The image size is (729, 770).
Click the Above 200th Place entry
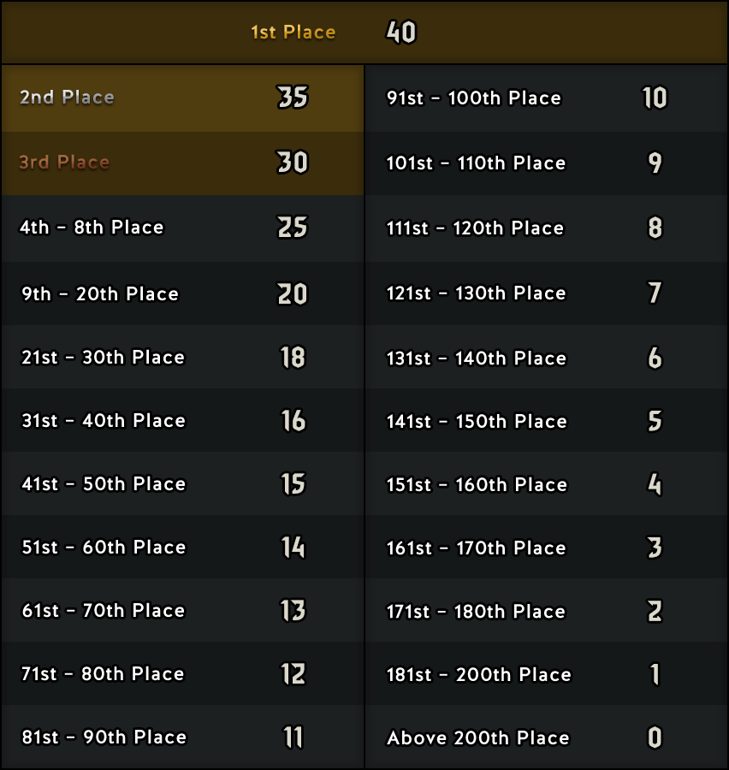tap(546, 737)
